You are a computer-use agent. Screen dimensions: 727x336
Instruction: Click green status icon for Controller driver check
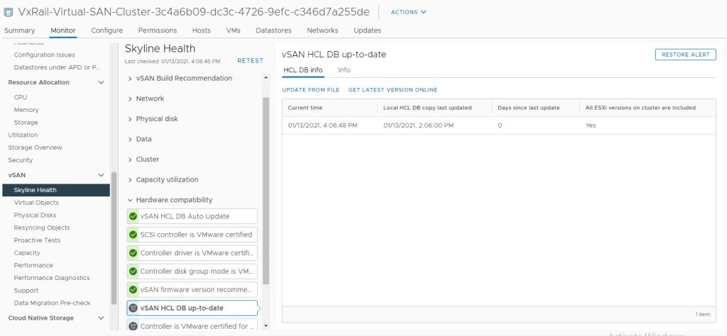[133, 253]
